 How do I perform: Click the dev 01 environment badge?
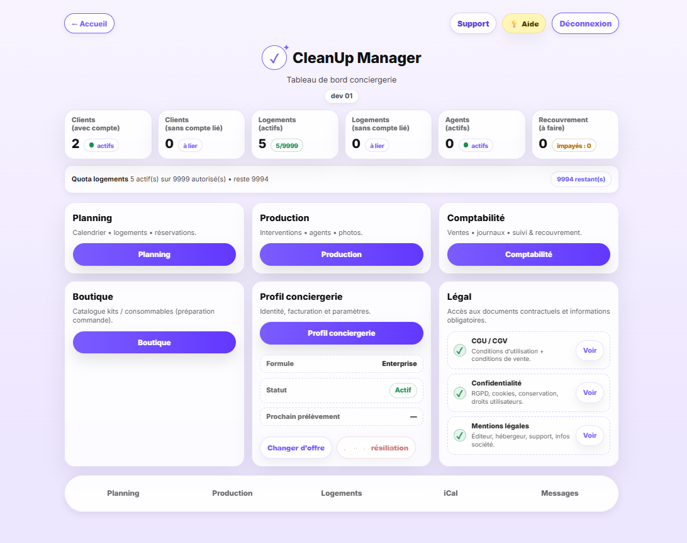click(341, 96)
